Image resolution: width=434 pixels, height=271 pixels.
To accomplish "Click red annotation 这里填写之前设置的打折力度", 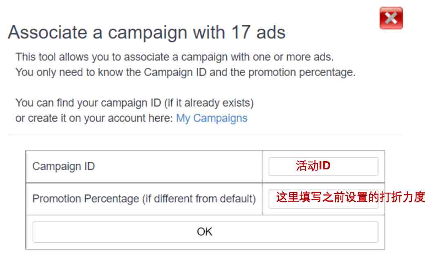I will click(x=351, y=197).
